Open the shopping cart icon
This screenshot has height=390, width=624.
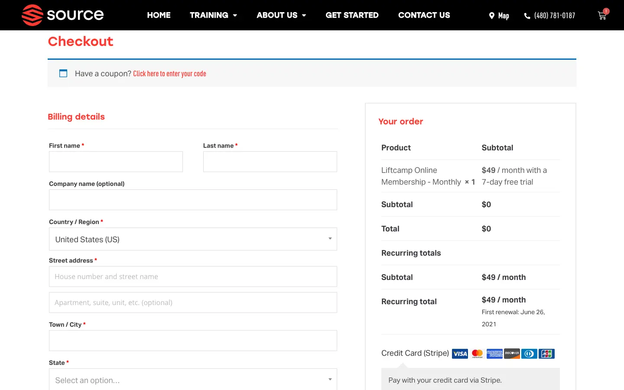pyautogui.click(x=602, y=16)
